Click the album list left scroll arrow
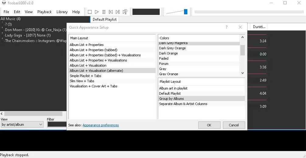The width and height of the screenshot is (306, 158). [x=2, y=114]
